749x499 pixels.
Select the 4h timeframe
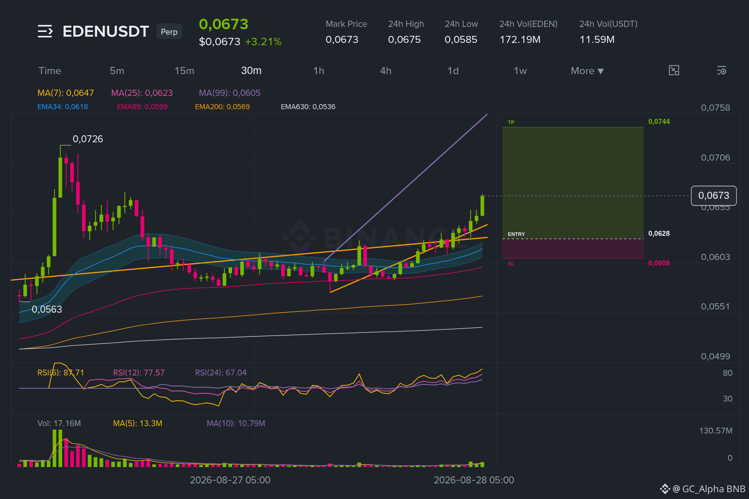tap(386, 71)
